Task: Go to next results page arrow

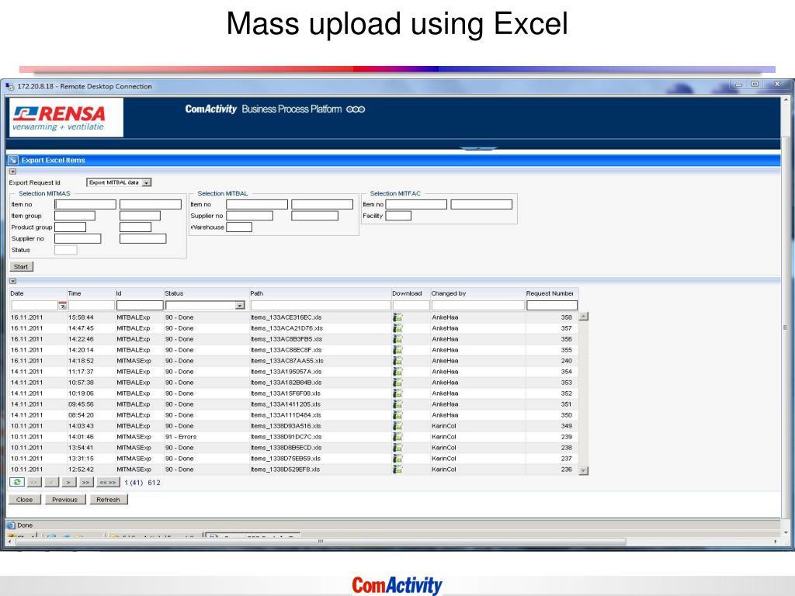Action: 68,483
